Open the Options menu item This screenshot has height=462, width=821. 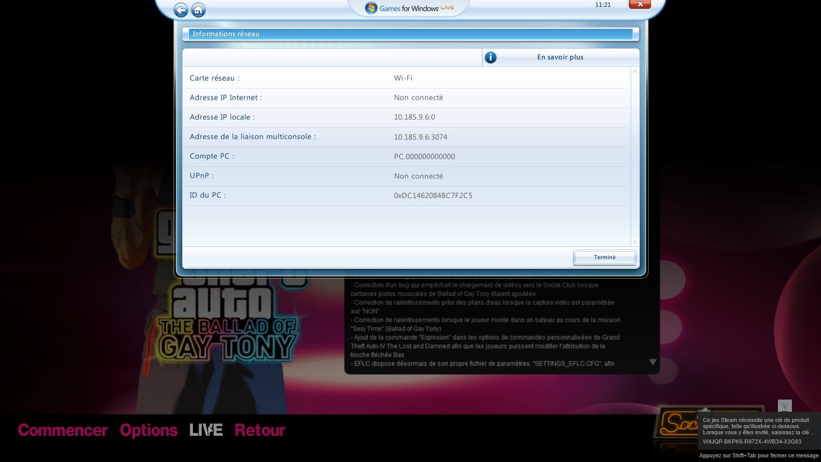click(148, 430)
